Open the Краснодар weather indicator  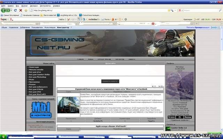pyautogui.click(x=191, y=19)
